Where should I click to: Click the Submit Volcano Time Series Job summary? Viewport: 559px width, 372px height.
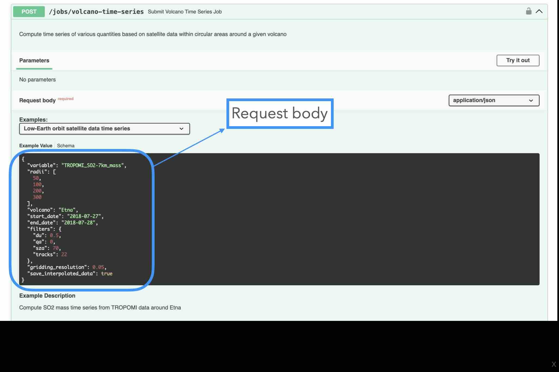(x=185, y=12)
